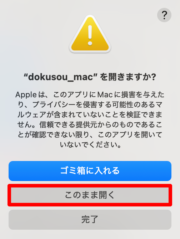180x239 pixels.
Task: Click the text line starting with せん。信頼できる
Action: (x=90, y=125)
